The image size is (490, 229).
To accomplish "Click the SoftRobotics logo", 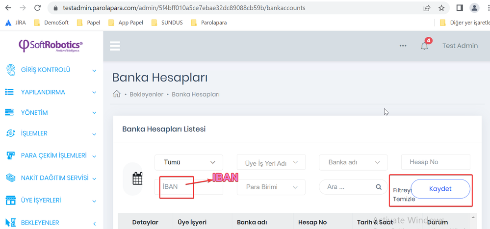I will pyautogui.click(x=51, y=46).
